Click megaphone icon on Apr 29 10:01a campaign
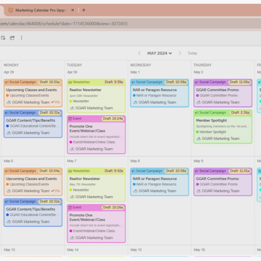 [x=7, y=82]
